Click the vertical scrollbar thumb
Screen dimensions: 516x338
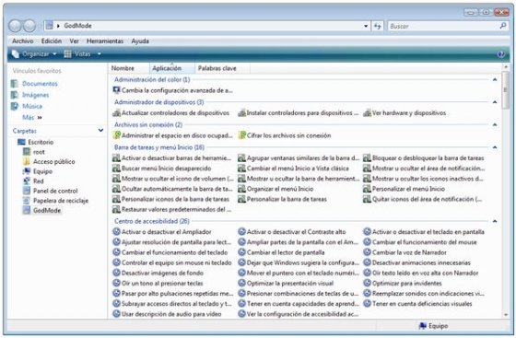pyautogui.click(x=506, y=89)
